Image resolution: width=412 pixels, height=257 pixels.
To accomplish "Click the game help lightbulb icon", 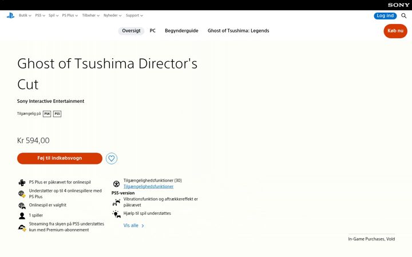I will coord(116,214).
